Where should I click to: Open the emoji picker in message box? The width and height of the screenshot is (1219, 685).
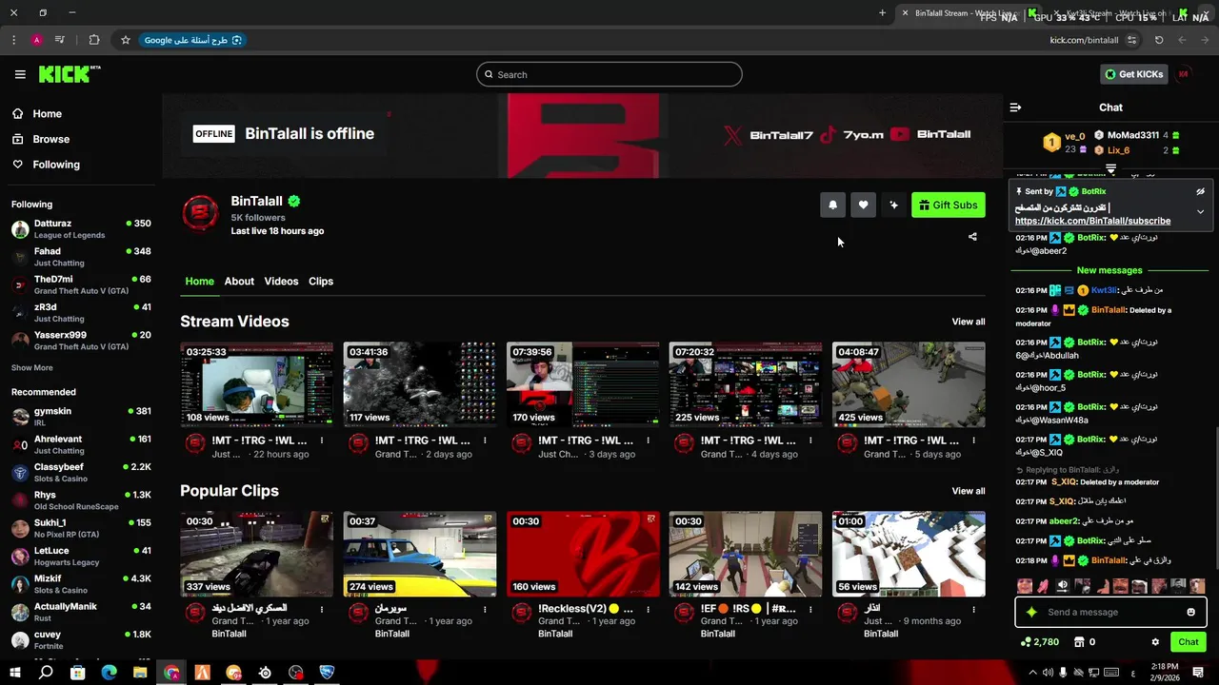(1190, 612)
